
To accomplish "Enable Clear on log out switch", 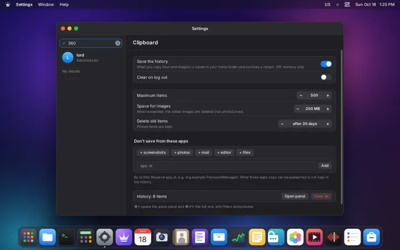I will (x=326, y=77).
